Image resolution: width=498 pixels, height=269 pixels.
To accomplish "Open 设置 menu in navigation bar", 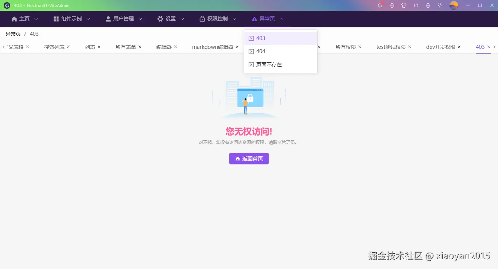I will [x=171, y=19].
